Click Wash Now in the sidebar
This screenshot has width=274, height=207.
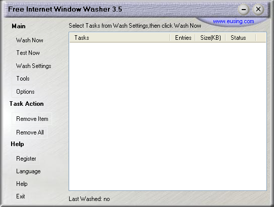pyautogui.click(x=30, y=40)
